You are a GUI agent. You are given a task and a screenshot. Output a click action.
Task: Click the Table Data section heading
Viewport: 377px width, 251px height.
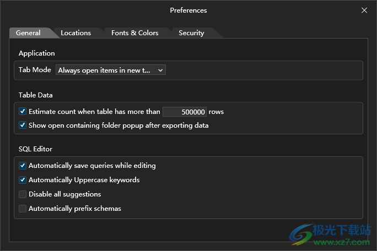[x=36, y=95]
